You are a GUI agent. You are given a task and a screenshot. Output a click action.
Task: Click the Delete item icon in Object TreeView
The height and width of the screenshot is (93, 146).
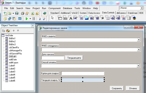tap(8, 31)
